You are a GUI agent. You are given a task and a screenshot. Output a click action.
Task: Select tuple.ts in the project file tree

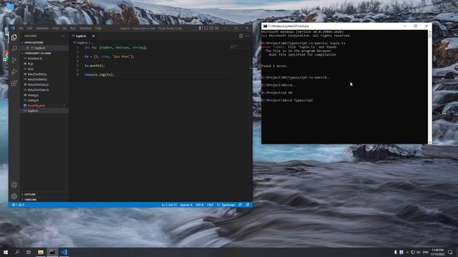[44, 111]
